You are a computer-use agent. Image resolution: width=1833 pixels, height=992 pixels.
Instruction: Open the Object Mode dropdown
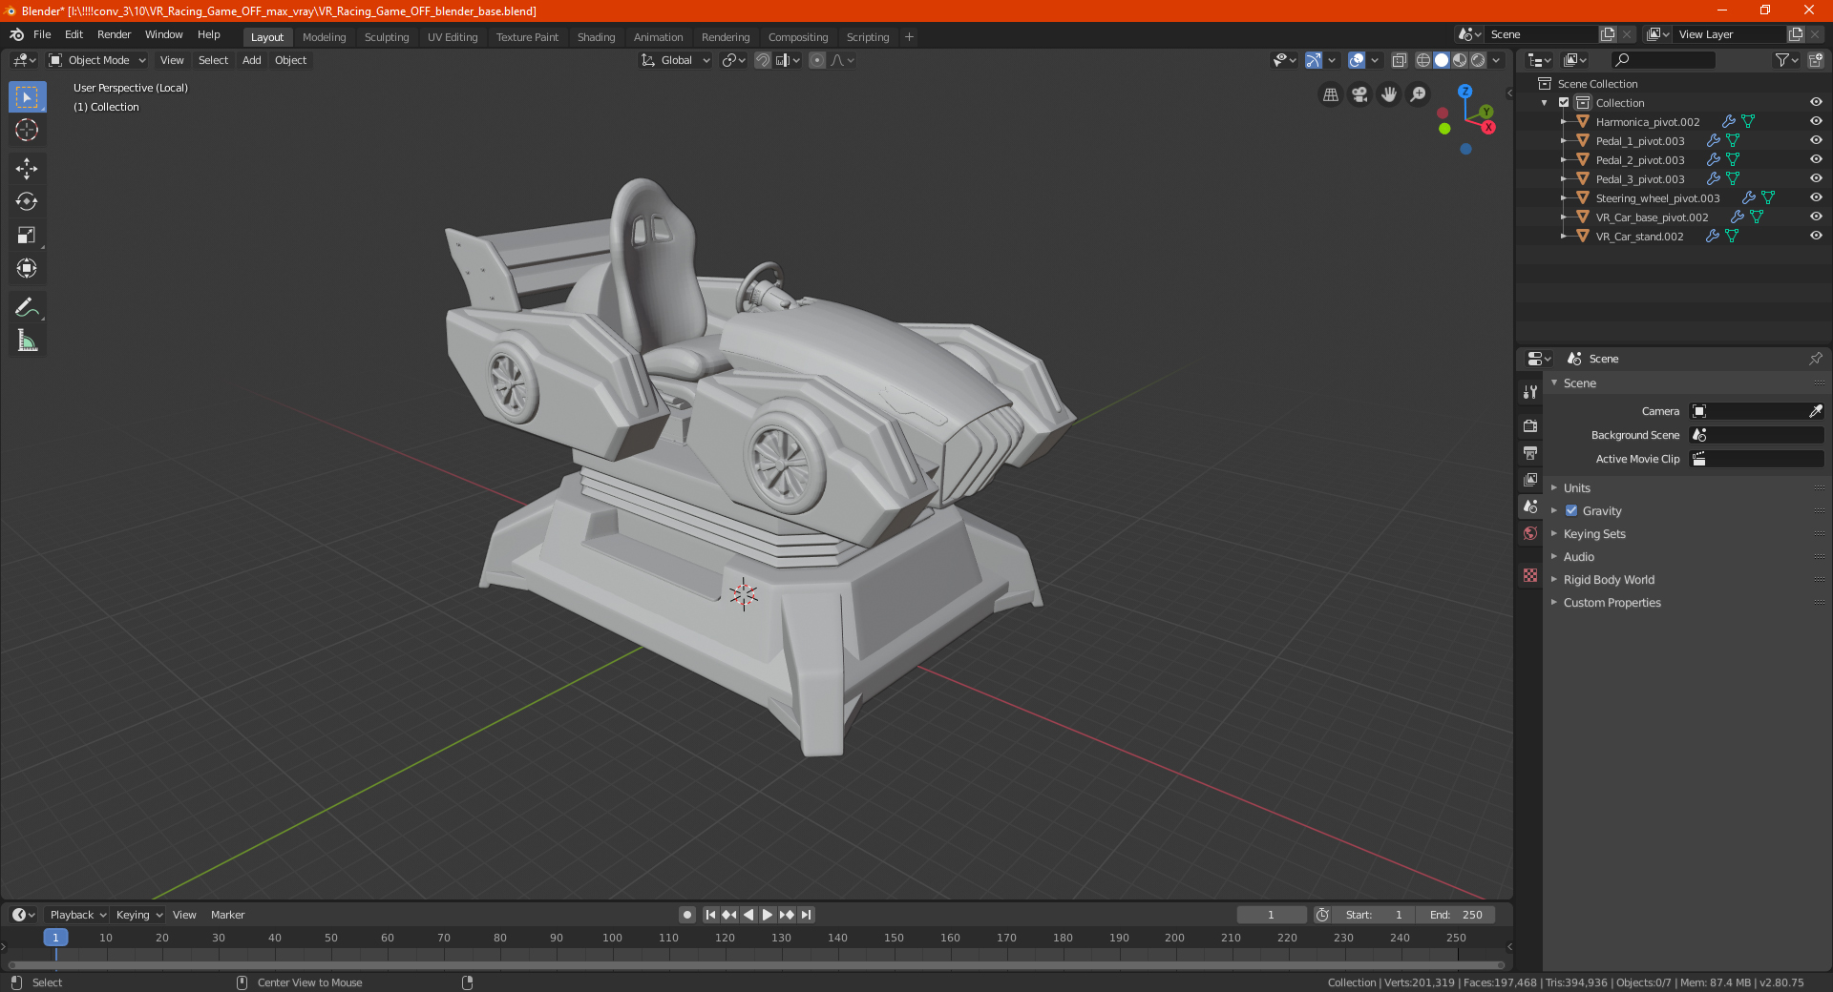click(x=97, y=60)
